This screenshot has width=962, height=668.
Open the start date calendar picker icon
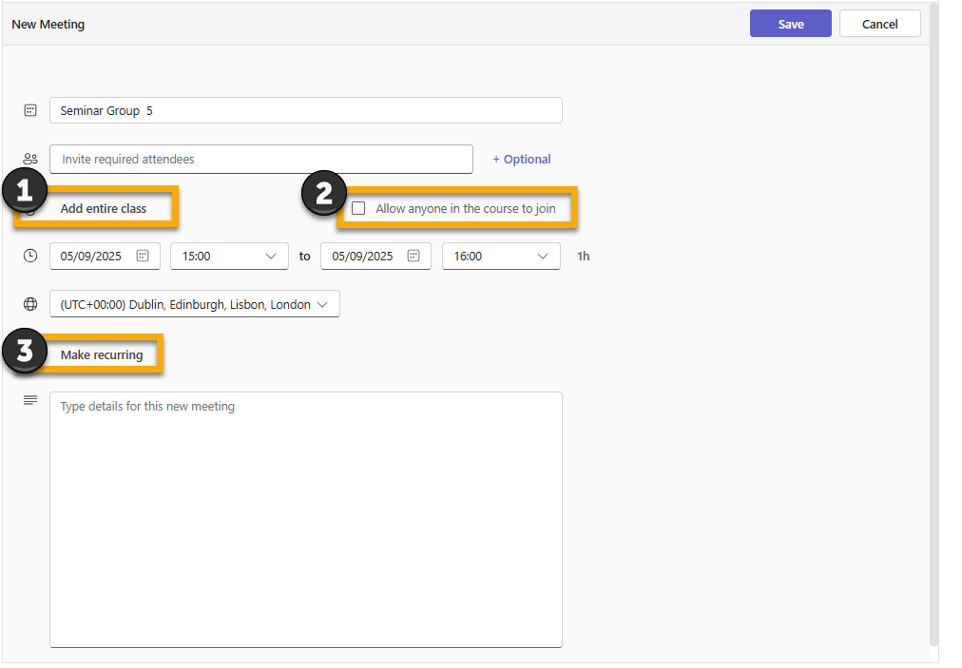[143, 256]
